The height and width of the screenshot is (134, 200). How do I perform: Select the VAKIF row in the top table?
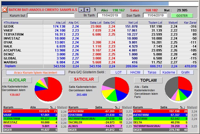coord(100,31)
